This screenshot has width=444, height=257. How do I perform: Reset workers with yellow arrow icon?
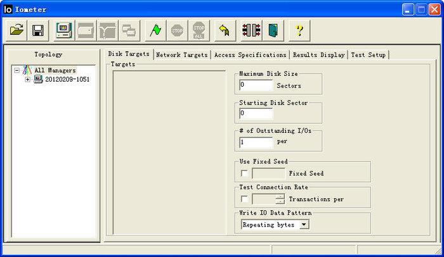tap(225, 30)
